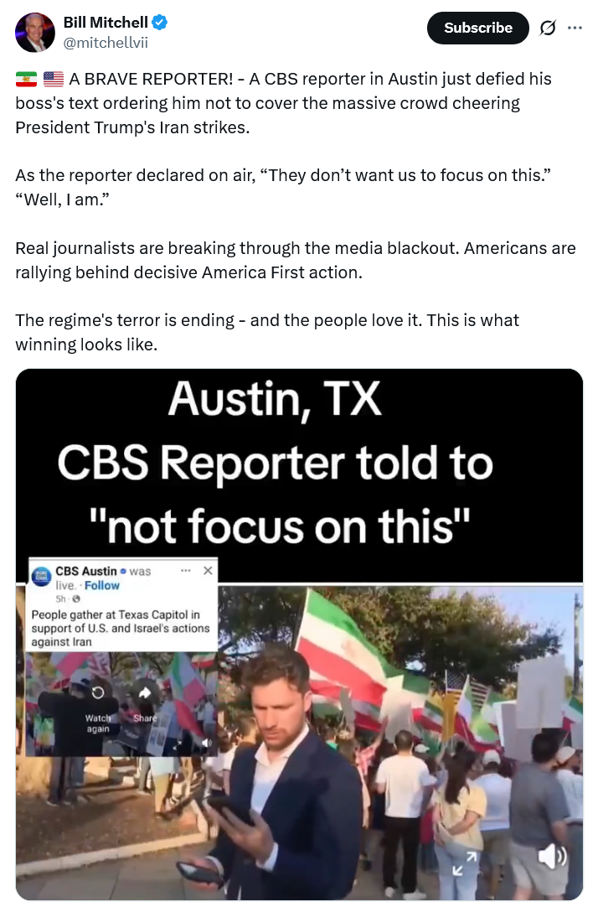Expand the video using the fullscreen arrows
This screenshot has width=598, height=912.
click(465, 863)
